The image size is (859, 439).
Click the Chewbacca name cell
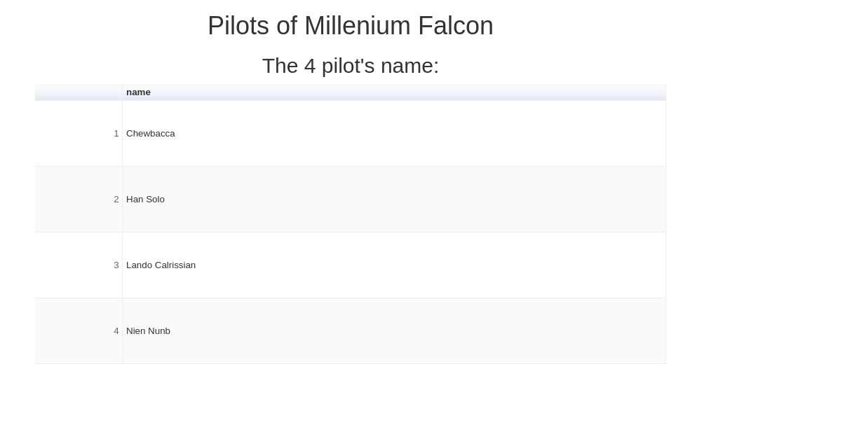click(393, 134)
